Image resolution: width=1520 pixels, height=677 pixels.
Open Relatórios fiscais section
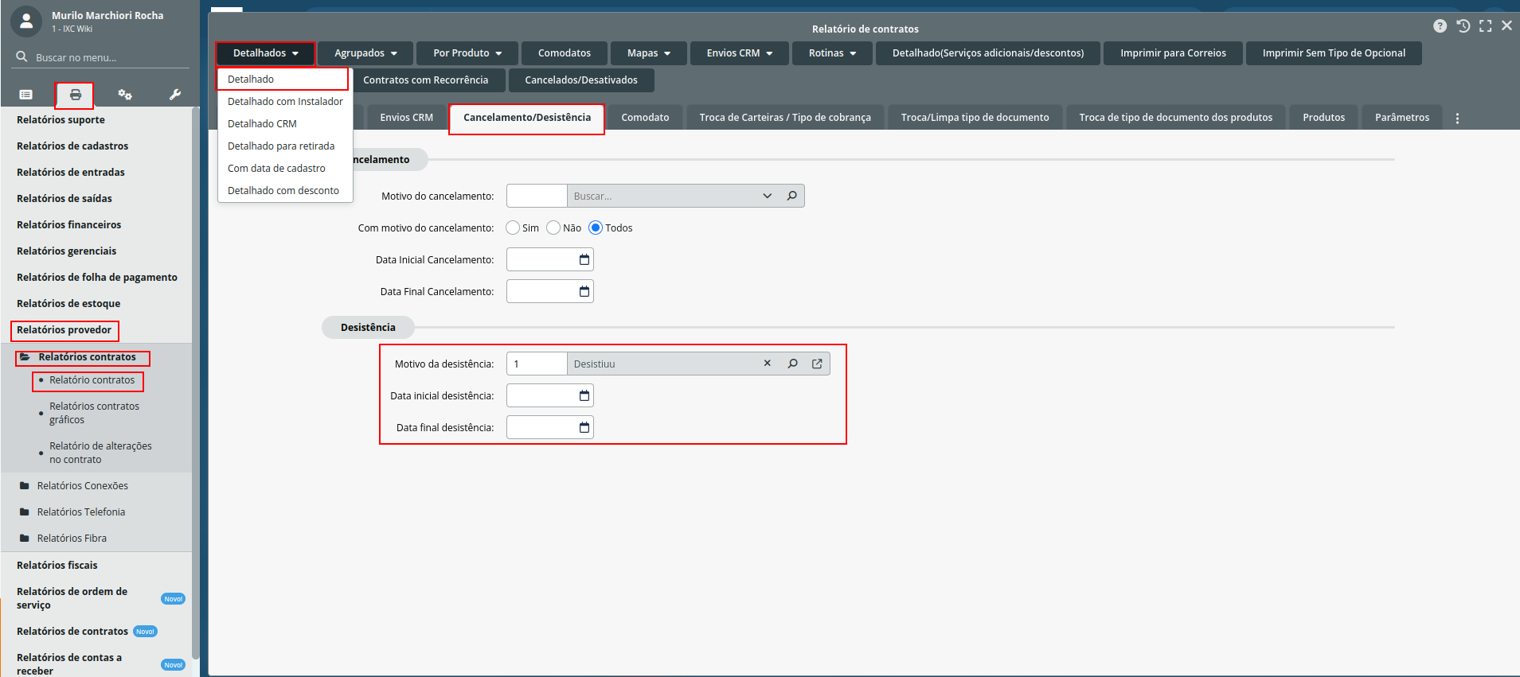click(x=57, y=566)
